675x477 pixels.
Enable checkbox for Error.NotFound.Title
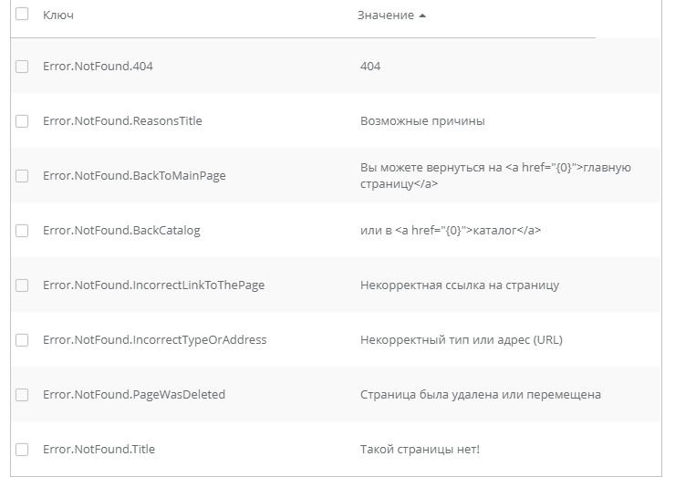(22, 450)
